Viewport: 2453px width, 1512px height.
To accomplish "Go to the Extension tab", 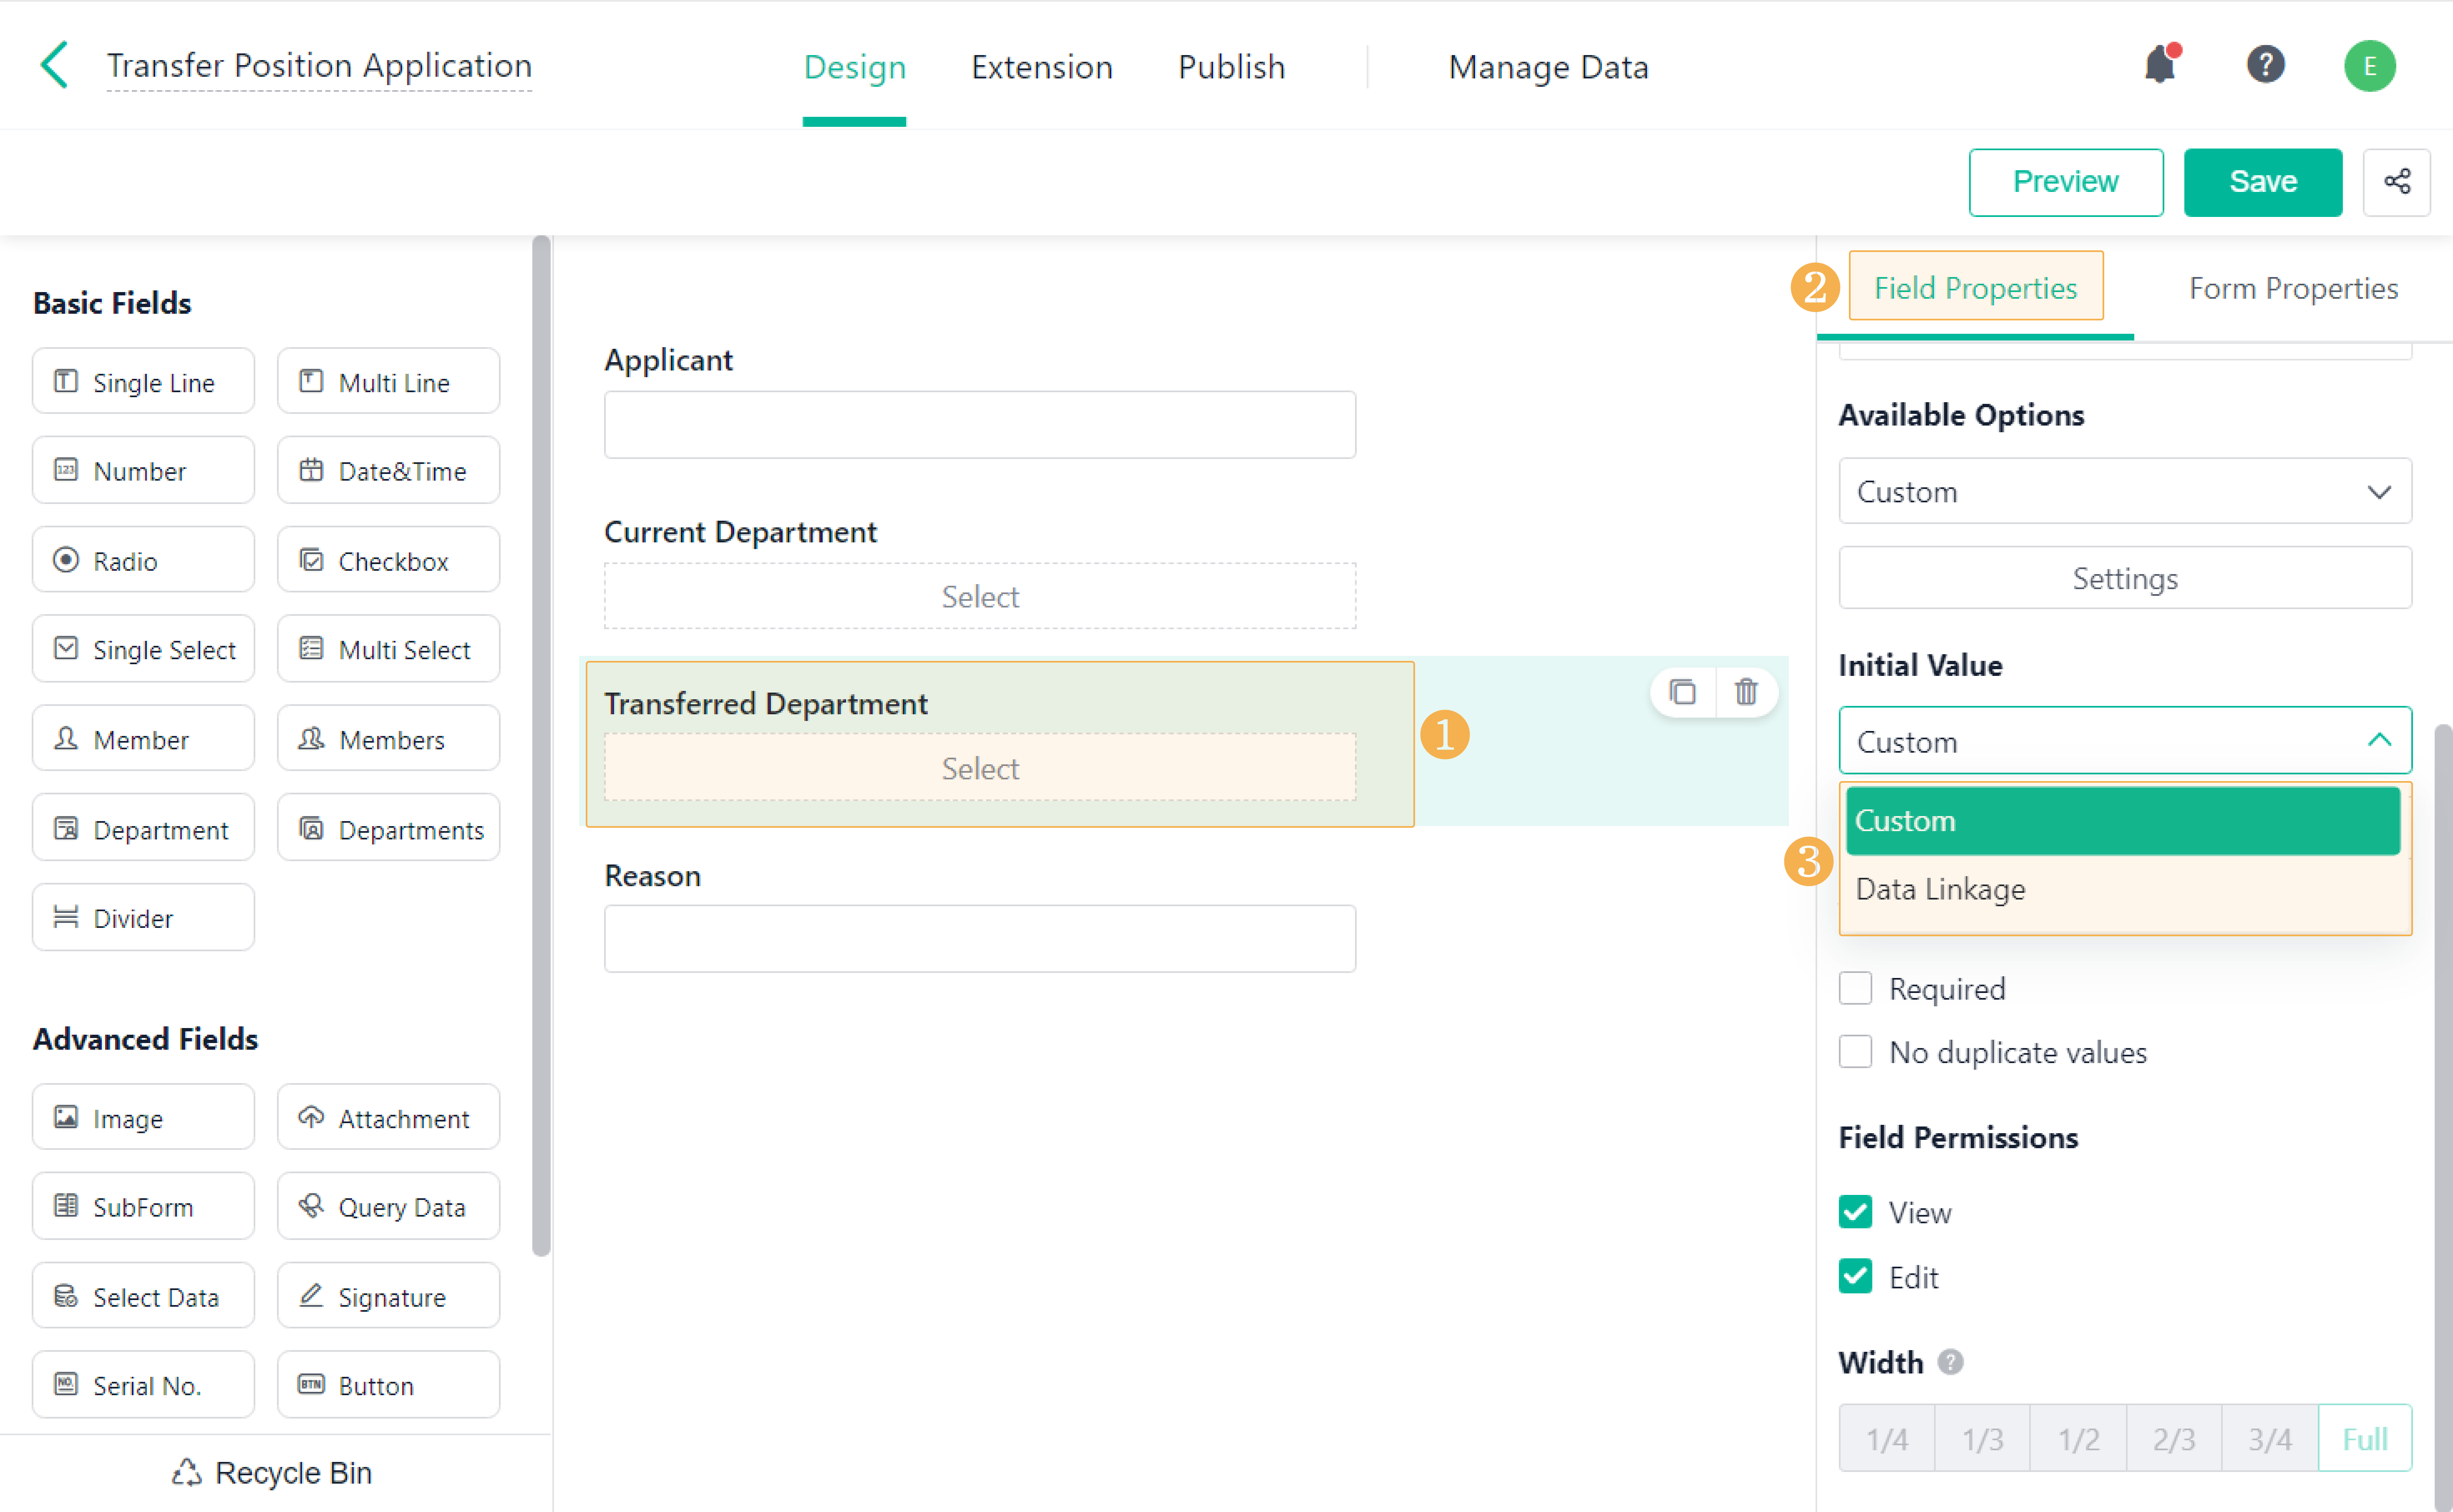I will tap(1042, 67).
